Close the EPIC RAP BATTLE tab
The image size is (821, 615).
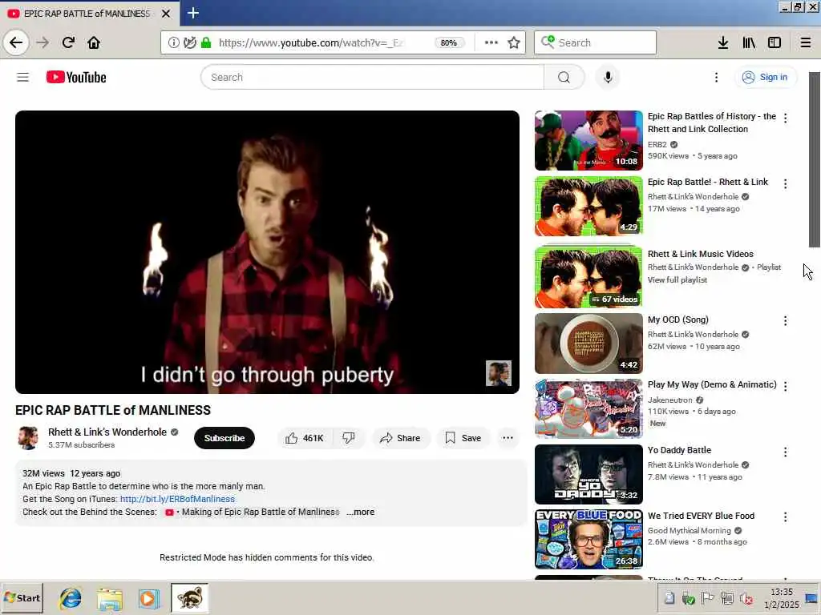click(x=166, y=14)
